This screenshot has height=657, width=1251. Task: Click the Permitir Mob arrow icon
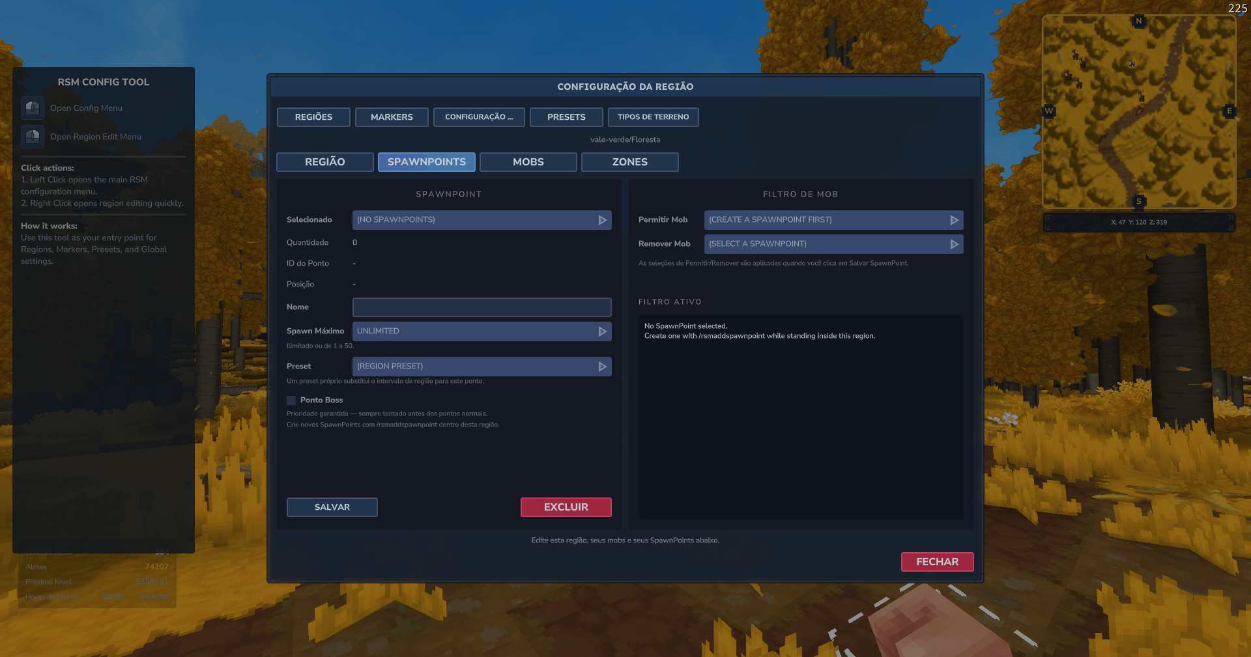[955, 220]
